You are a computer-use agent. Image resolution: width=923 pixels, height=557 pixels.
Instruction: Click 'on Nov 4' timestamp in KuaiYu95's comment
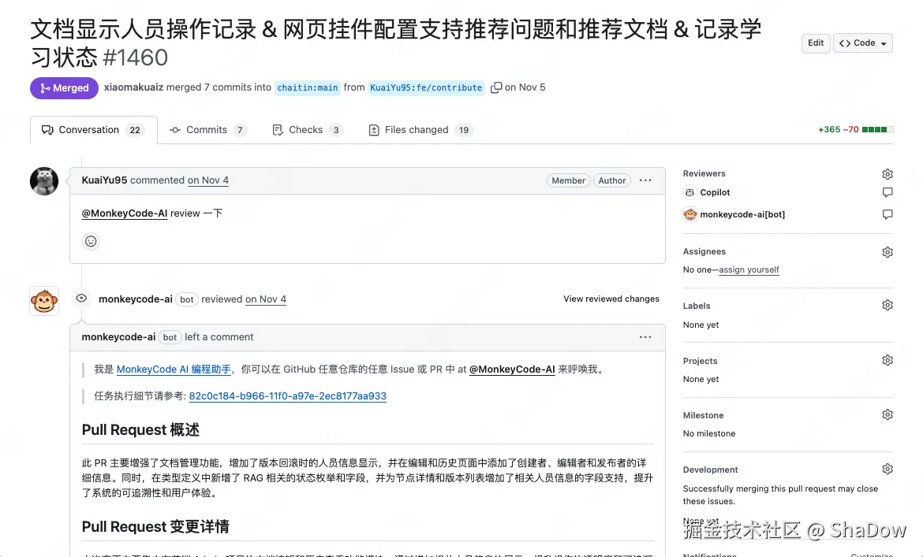[207, 180]
